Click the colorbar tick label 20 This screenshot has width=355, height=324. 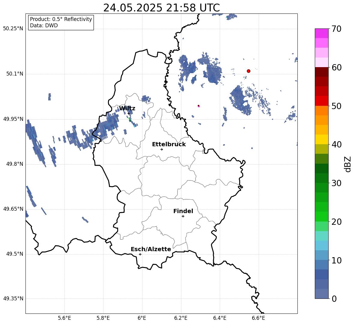coord(336,222)
